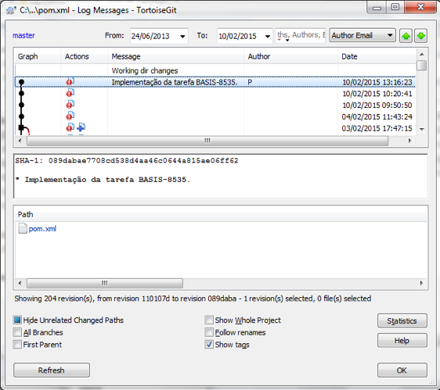Screen dimensions: 440x390
Task: Click the pom.xml file icon in the Path list
Action: [x=23, y=228]
